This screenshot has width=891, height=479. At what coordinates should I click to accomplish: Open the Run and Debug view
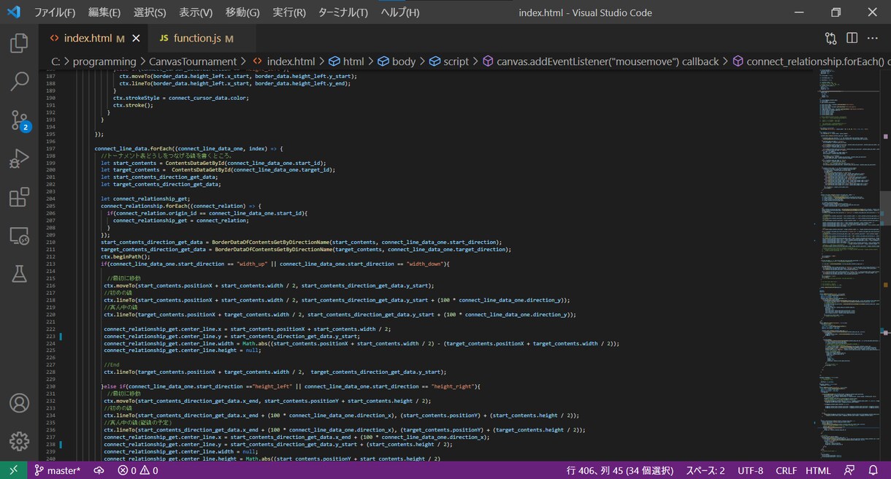click(19, 158)
